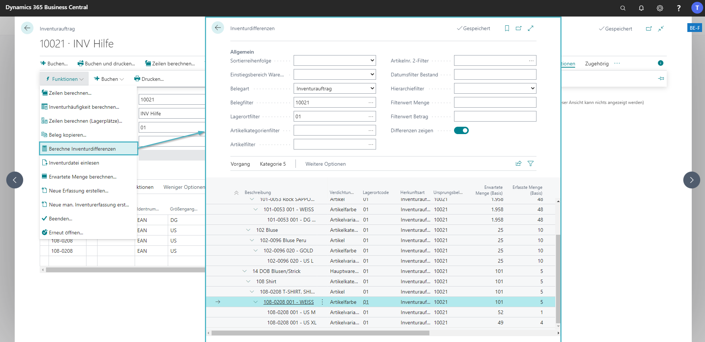Image resolution: width=705 pixels, height=342 pixels.
Task: Choose Inventurdatei einlesen from Funktionen menu
Action: (x=74, y=163)
